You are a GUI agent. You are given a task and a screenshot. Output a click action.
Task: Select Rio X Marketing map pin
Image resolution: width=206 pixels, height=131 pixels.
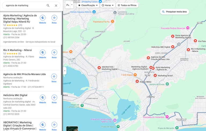(188, 50)
